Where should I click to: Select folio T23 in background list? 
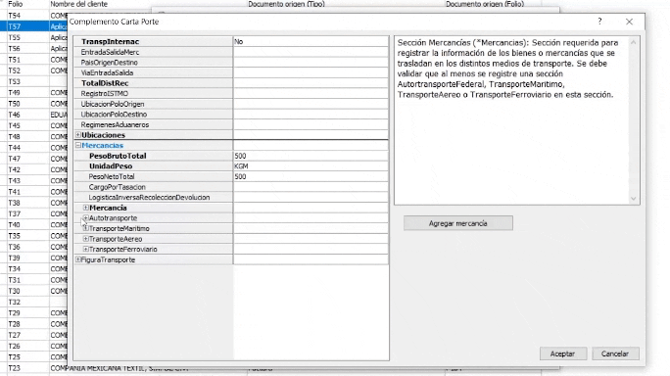pyautogui.click(x=15, y=368)
